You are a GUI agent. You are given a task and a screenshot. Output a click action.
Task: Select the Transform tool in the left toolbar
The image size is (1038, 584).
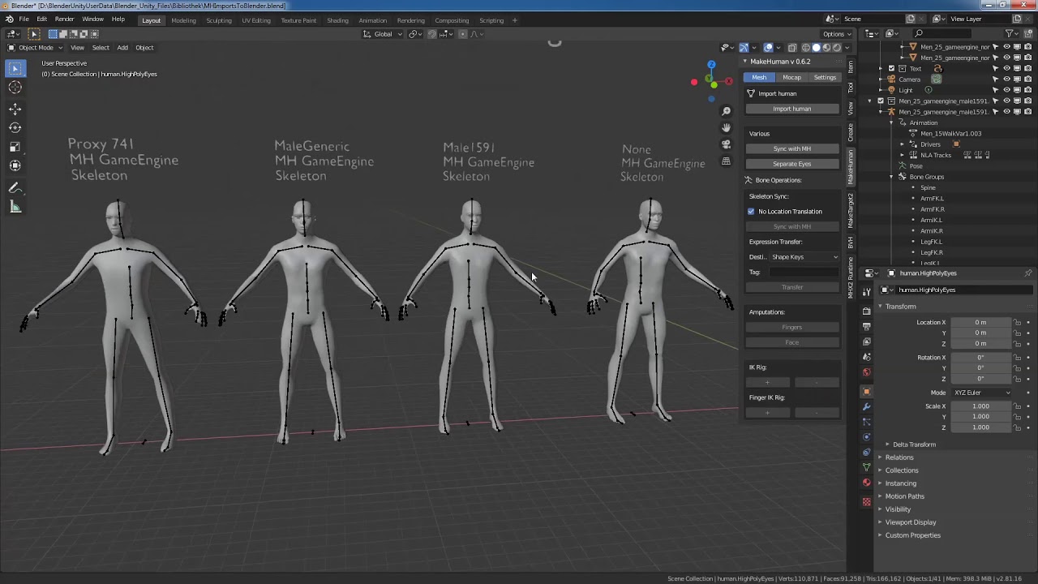click(x=15, y=165)
